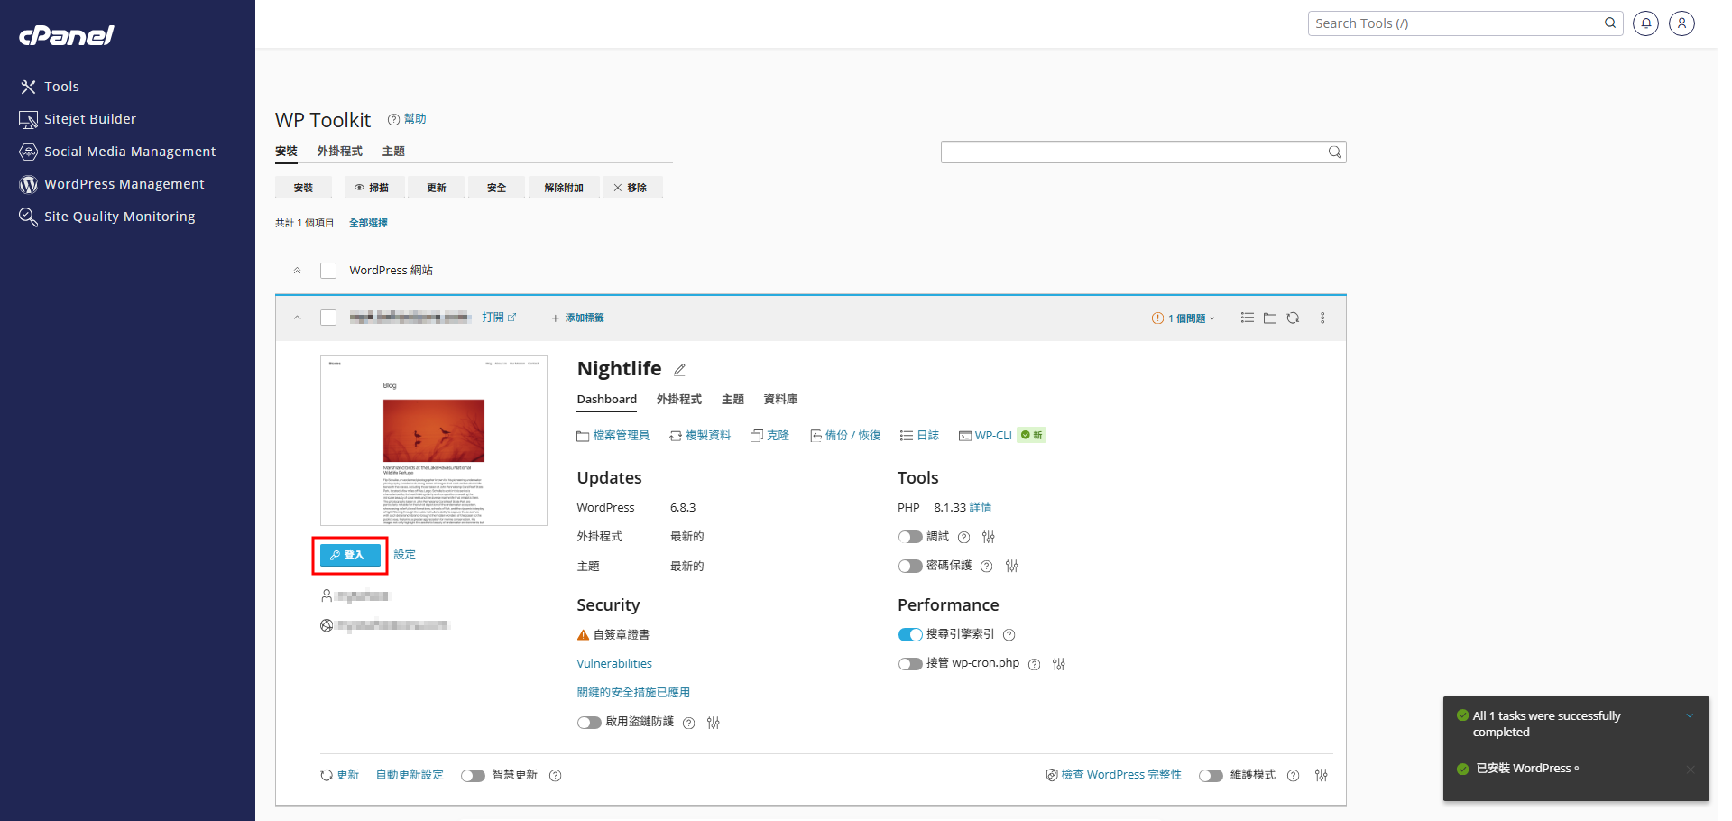Turn on 智慧更新 smart updates
Screen dimensions: 1732x821
[x=473, y=775]
